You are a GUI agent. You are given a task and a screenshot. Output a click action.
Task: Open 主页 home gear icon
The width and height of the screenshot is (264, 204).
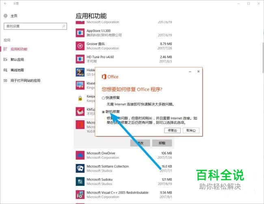click(x=6, y=16)
